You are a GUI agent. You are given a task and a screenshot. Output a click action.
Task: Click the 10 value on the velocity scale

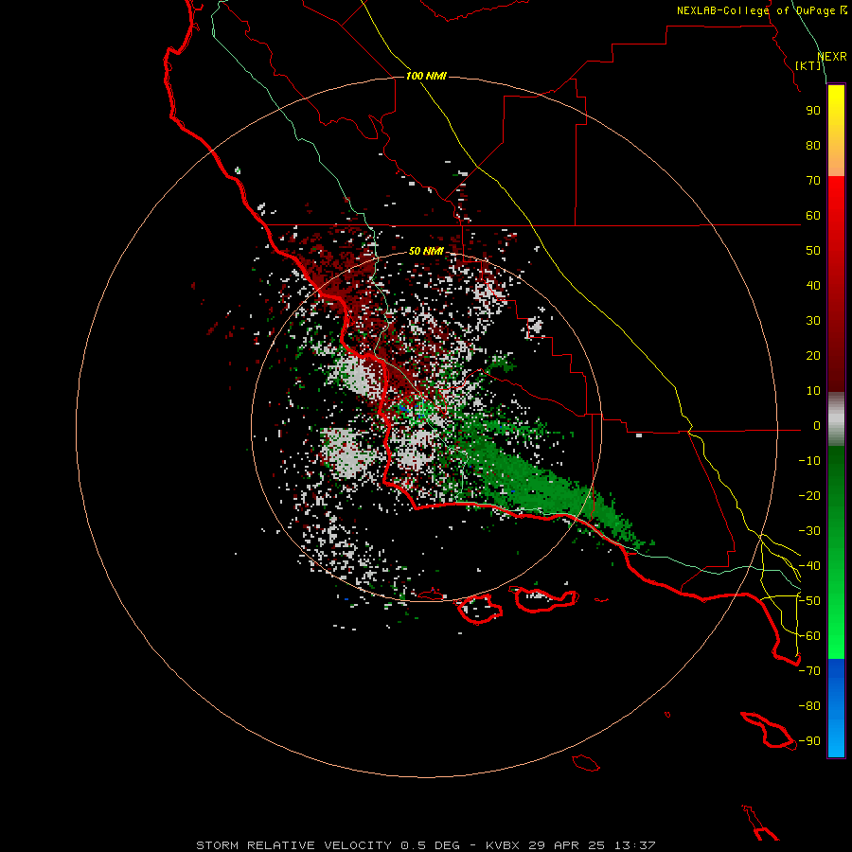(813, 391)
